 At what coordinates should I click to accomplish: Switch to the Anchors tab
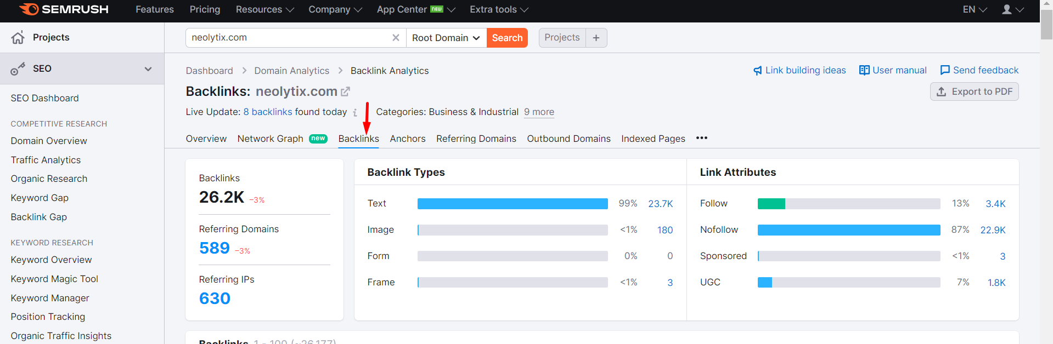(408, 139)
